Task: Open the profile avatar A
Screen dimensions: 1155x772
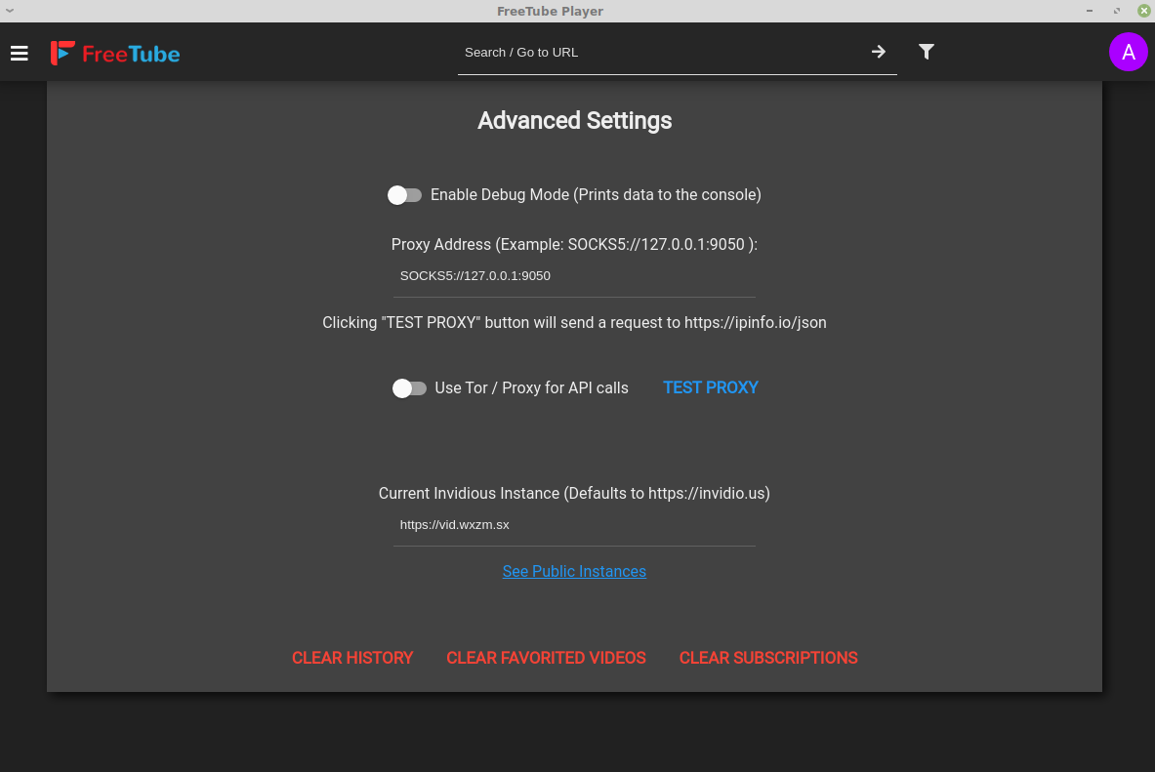Action: pos(1128,52)
